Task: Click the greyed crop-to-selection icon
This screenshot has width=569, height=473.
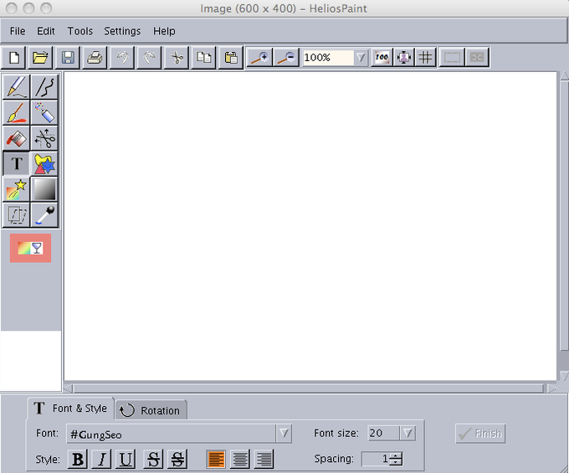Action: (477, 58)
